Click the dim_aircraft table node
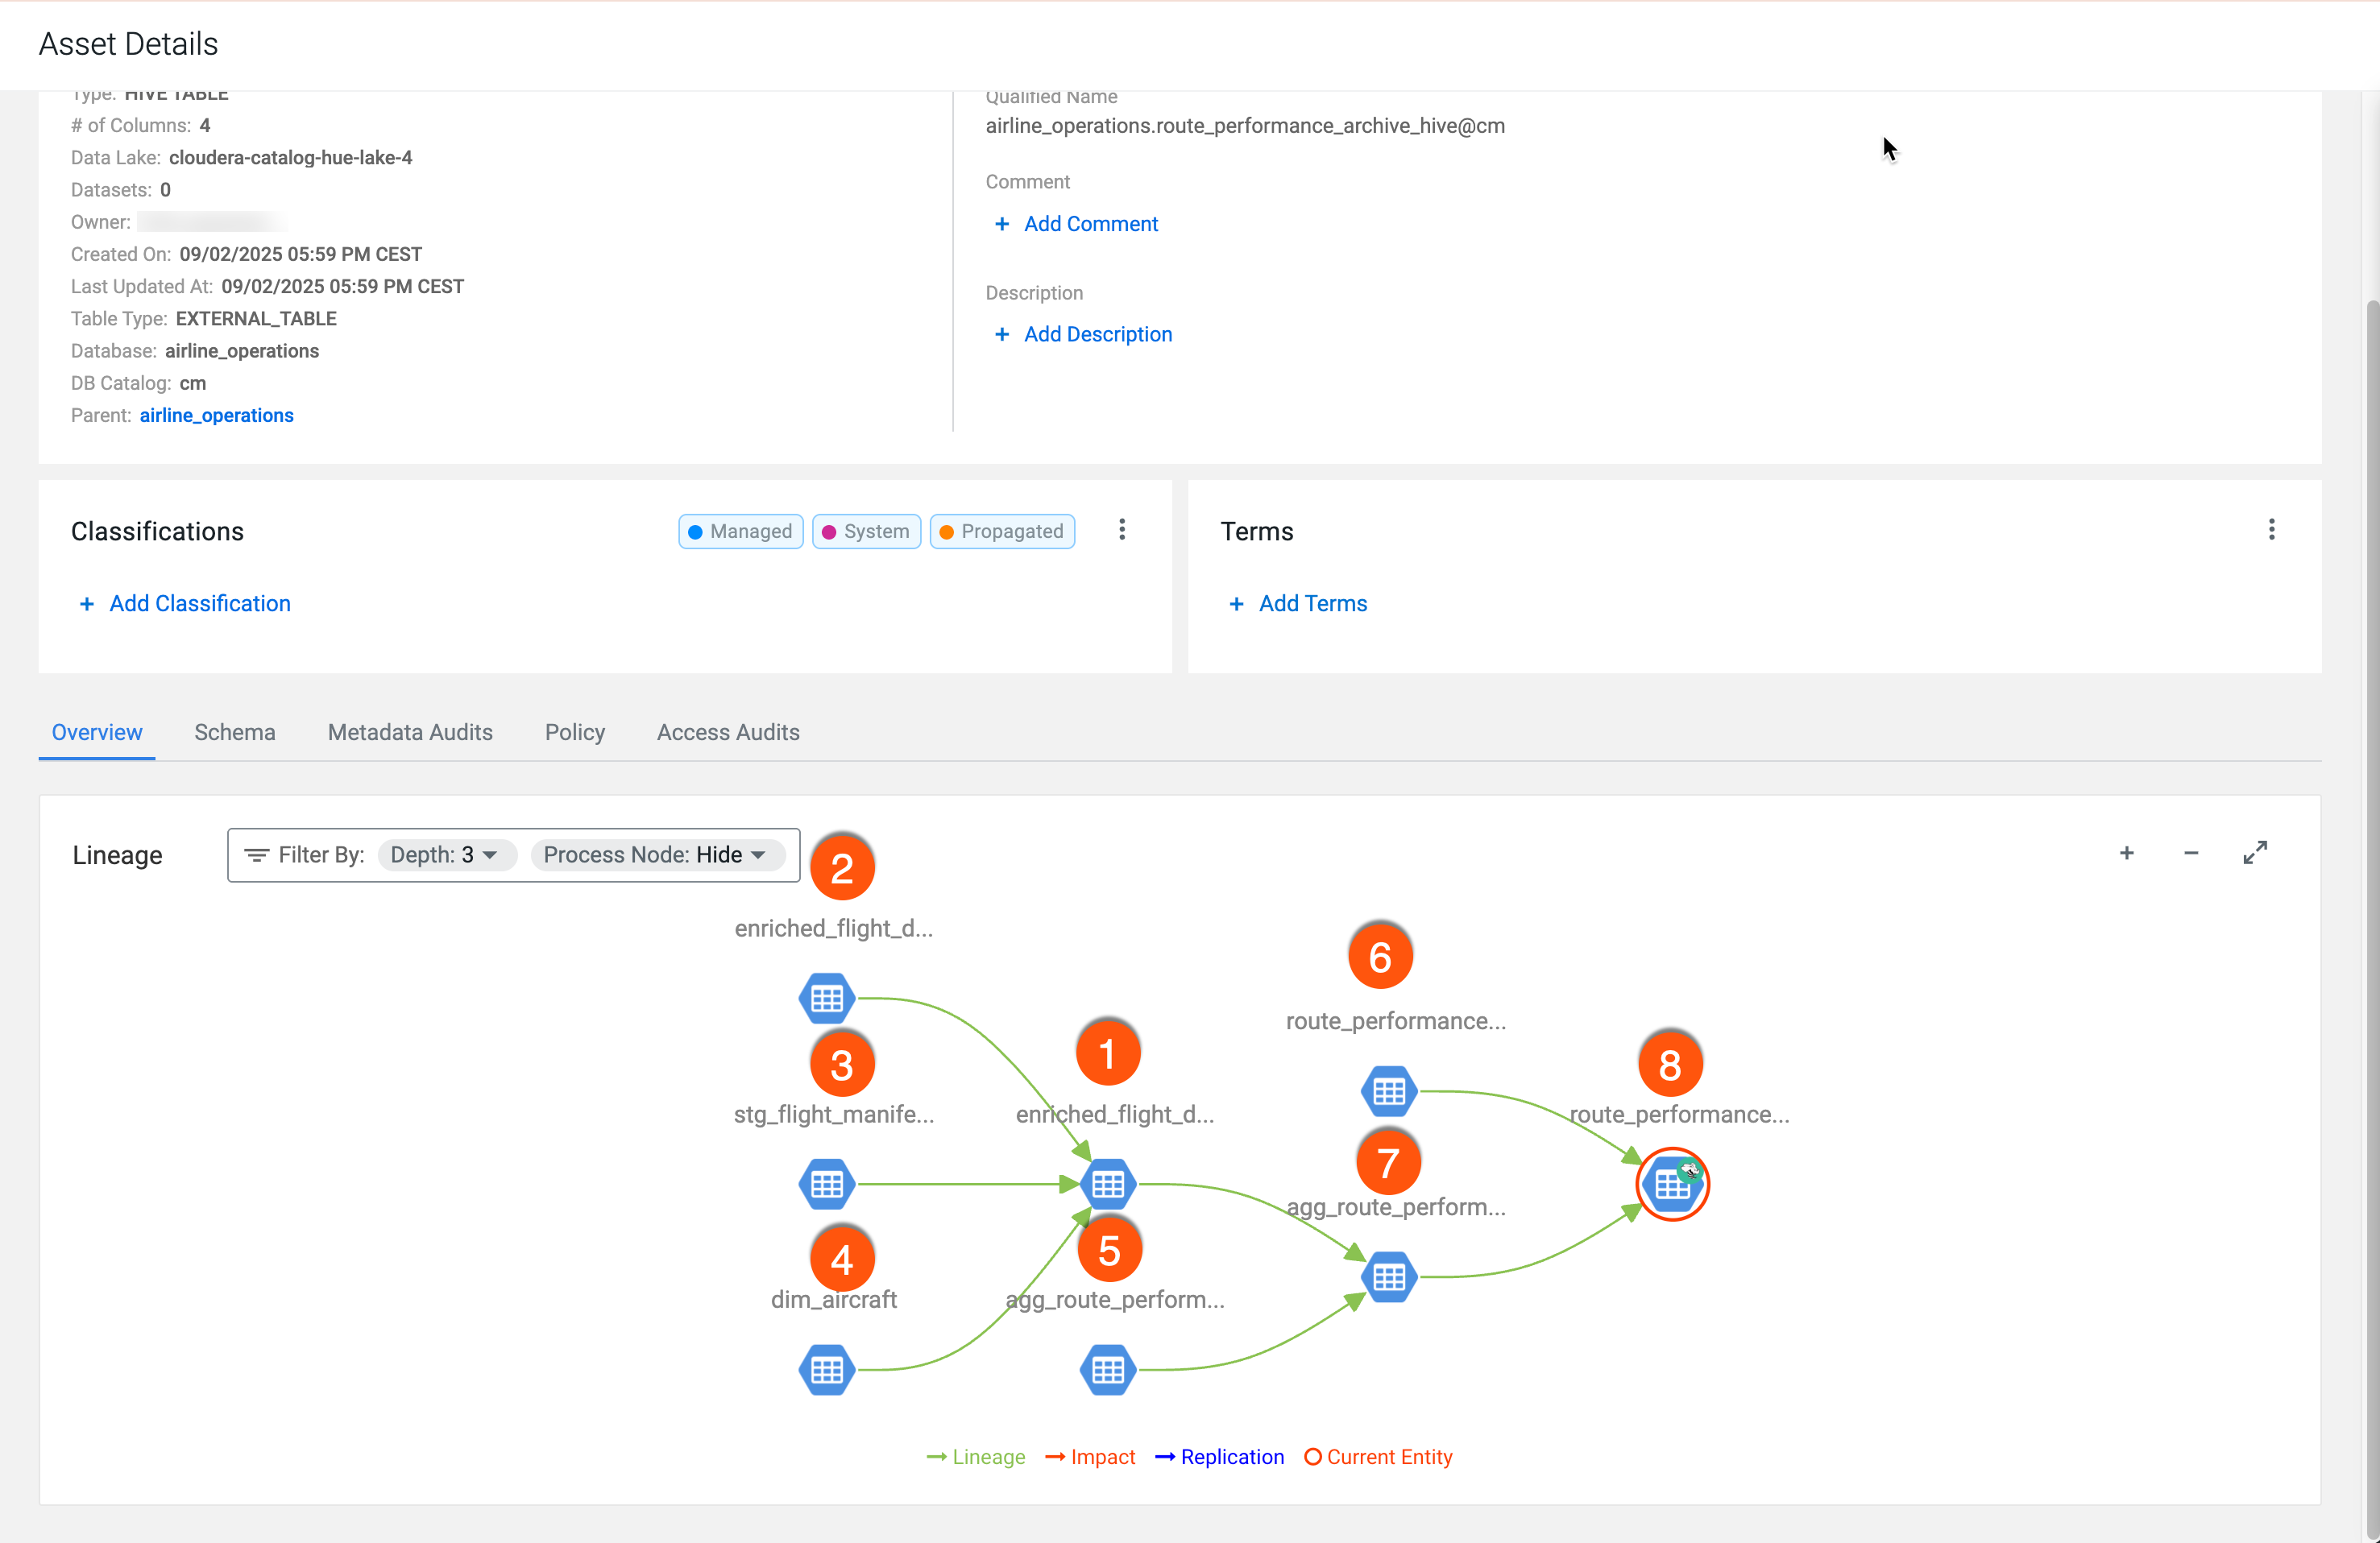The image size is (2380, 1543). click(x=826, y=1369)
